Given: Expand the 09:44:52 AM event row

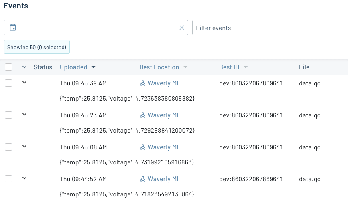Looking at the screenshot, I should click(24, 178).
